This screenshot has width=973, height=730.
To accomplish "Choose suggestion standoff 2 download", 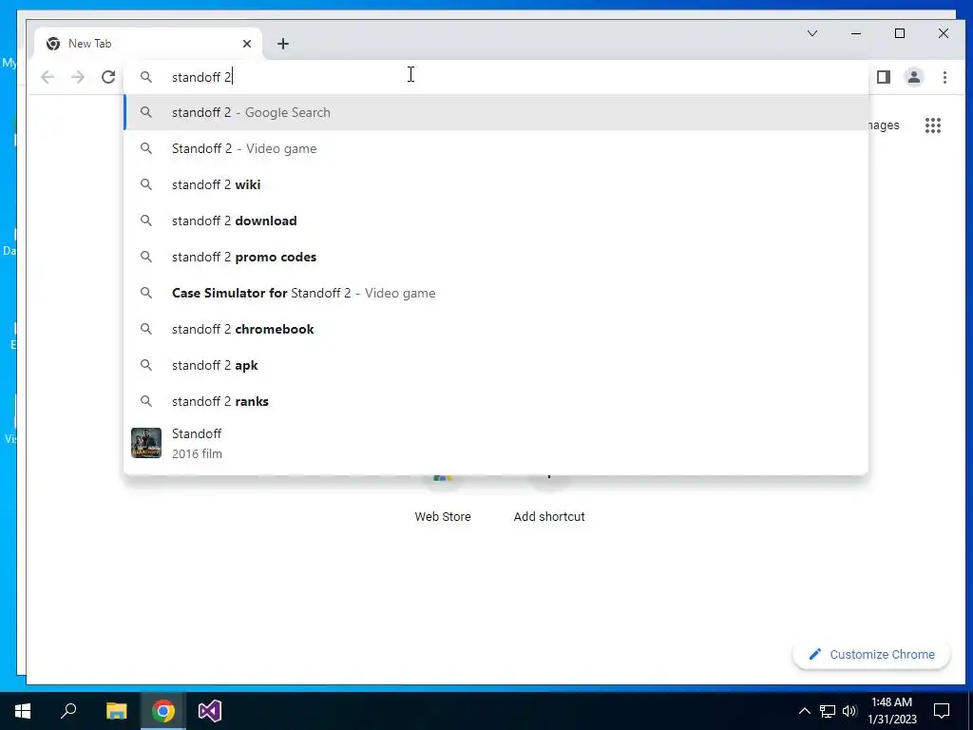I will click(x=496, y=221).
